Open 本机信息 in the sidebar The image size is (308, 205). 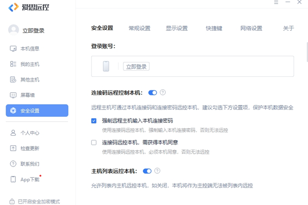click(29, 49)
